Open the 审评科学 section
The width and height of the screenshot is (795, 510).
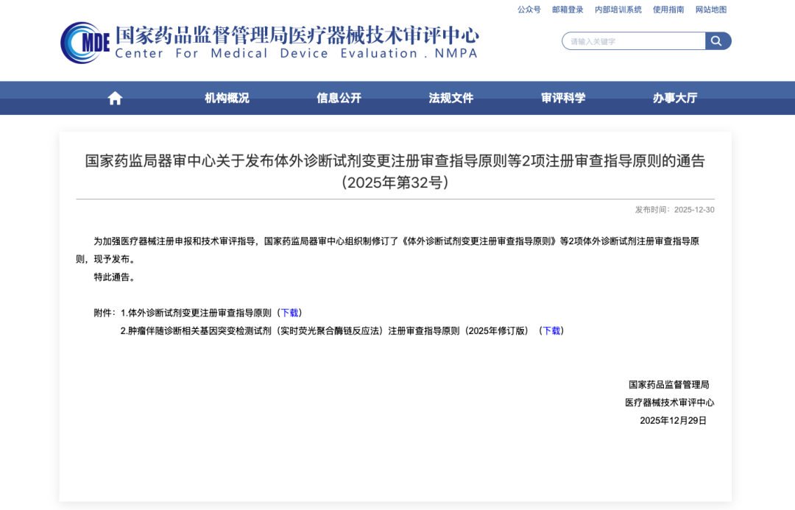point(562,97)
